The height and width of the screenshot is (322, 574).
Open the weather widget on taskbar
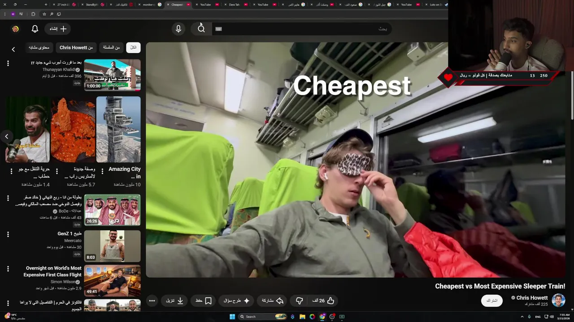(x=14, y=316)
